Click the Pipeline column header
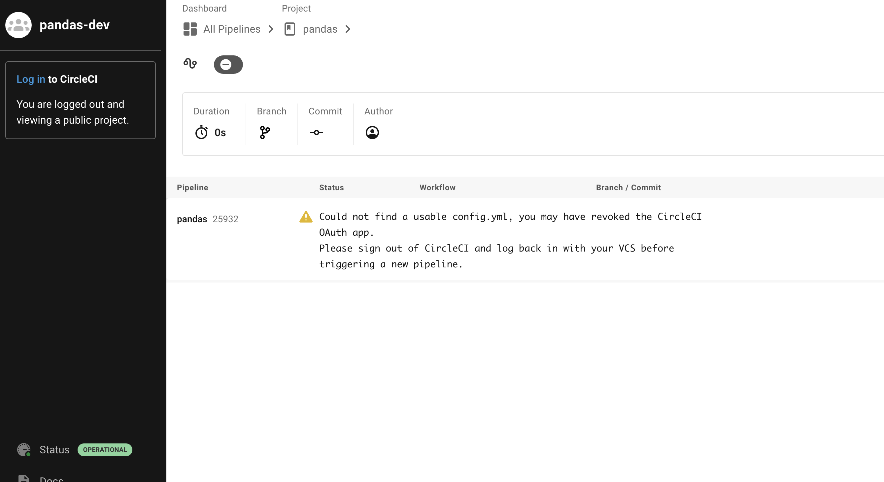The width and height of the screenshot is (884, 482). (x=192, y=188)
